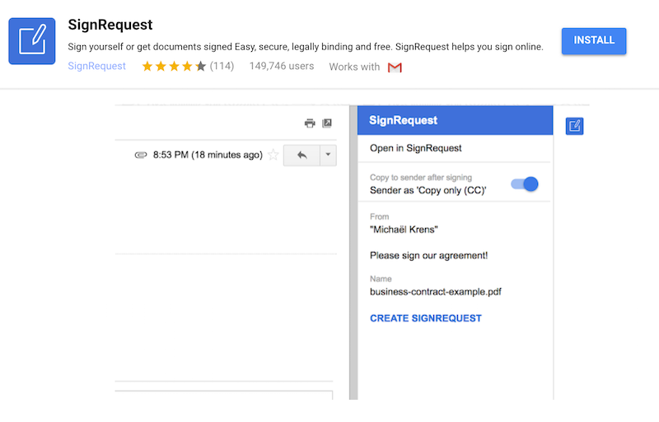Open the SignRequest developer link
Image resolution: width=659 pixels, height=422 pixels.
tap(96, 66)
